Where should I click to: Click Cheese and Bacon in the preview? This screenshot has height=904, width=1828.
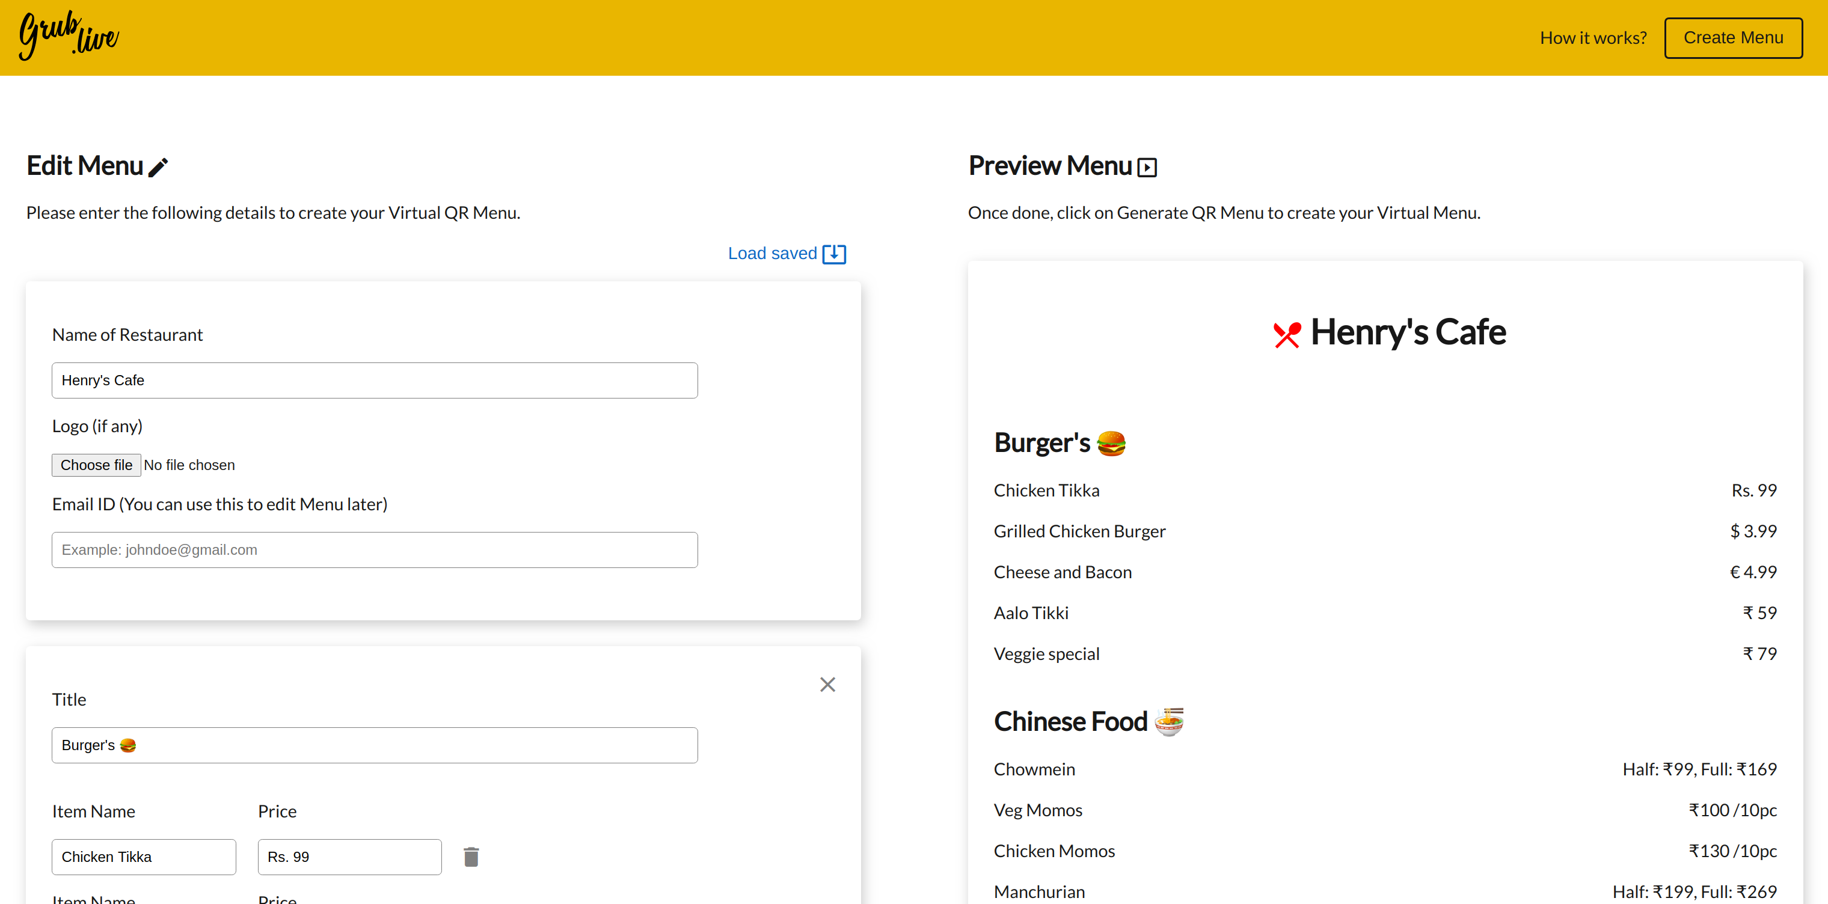click(x=1063, y=572)
